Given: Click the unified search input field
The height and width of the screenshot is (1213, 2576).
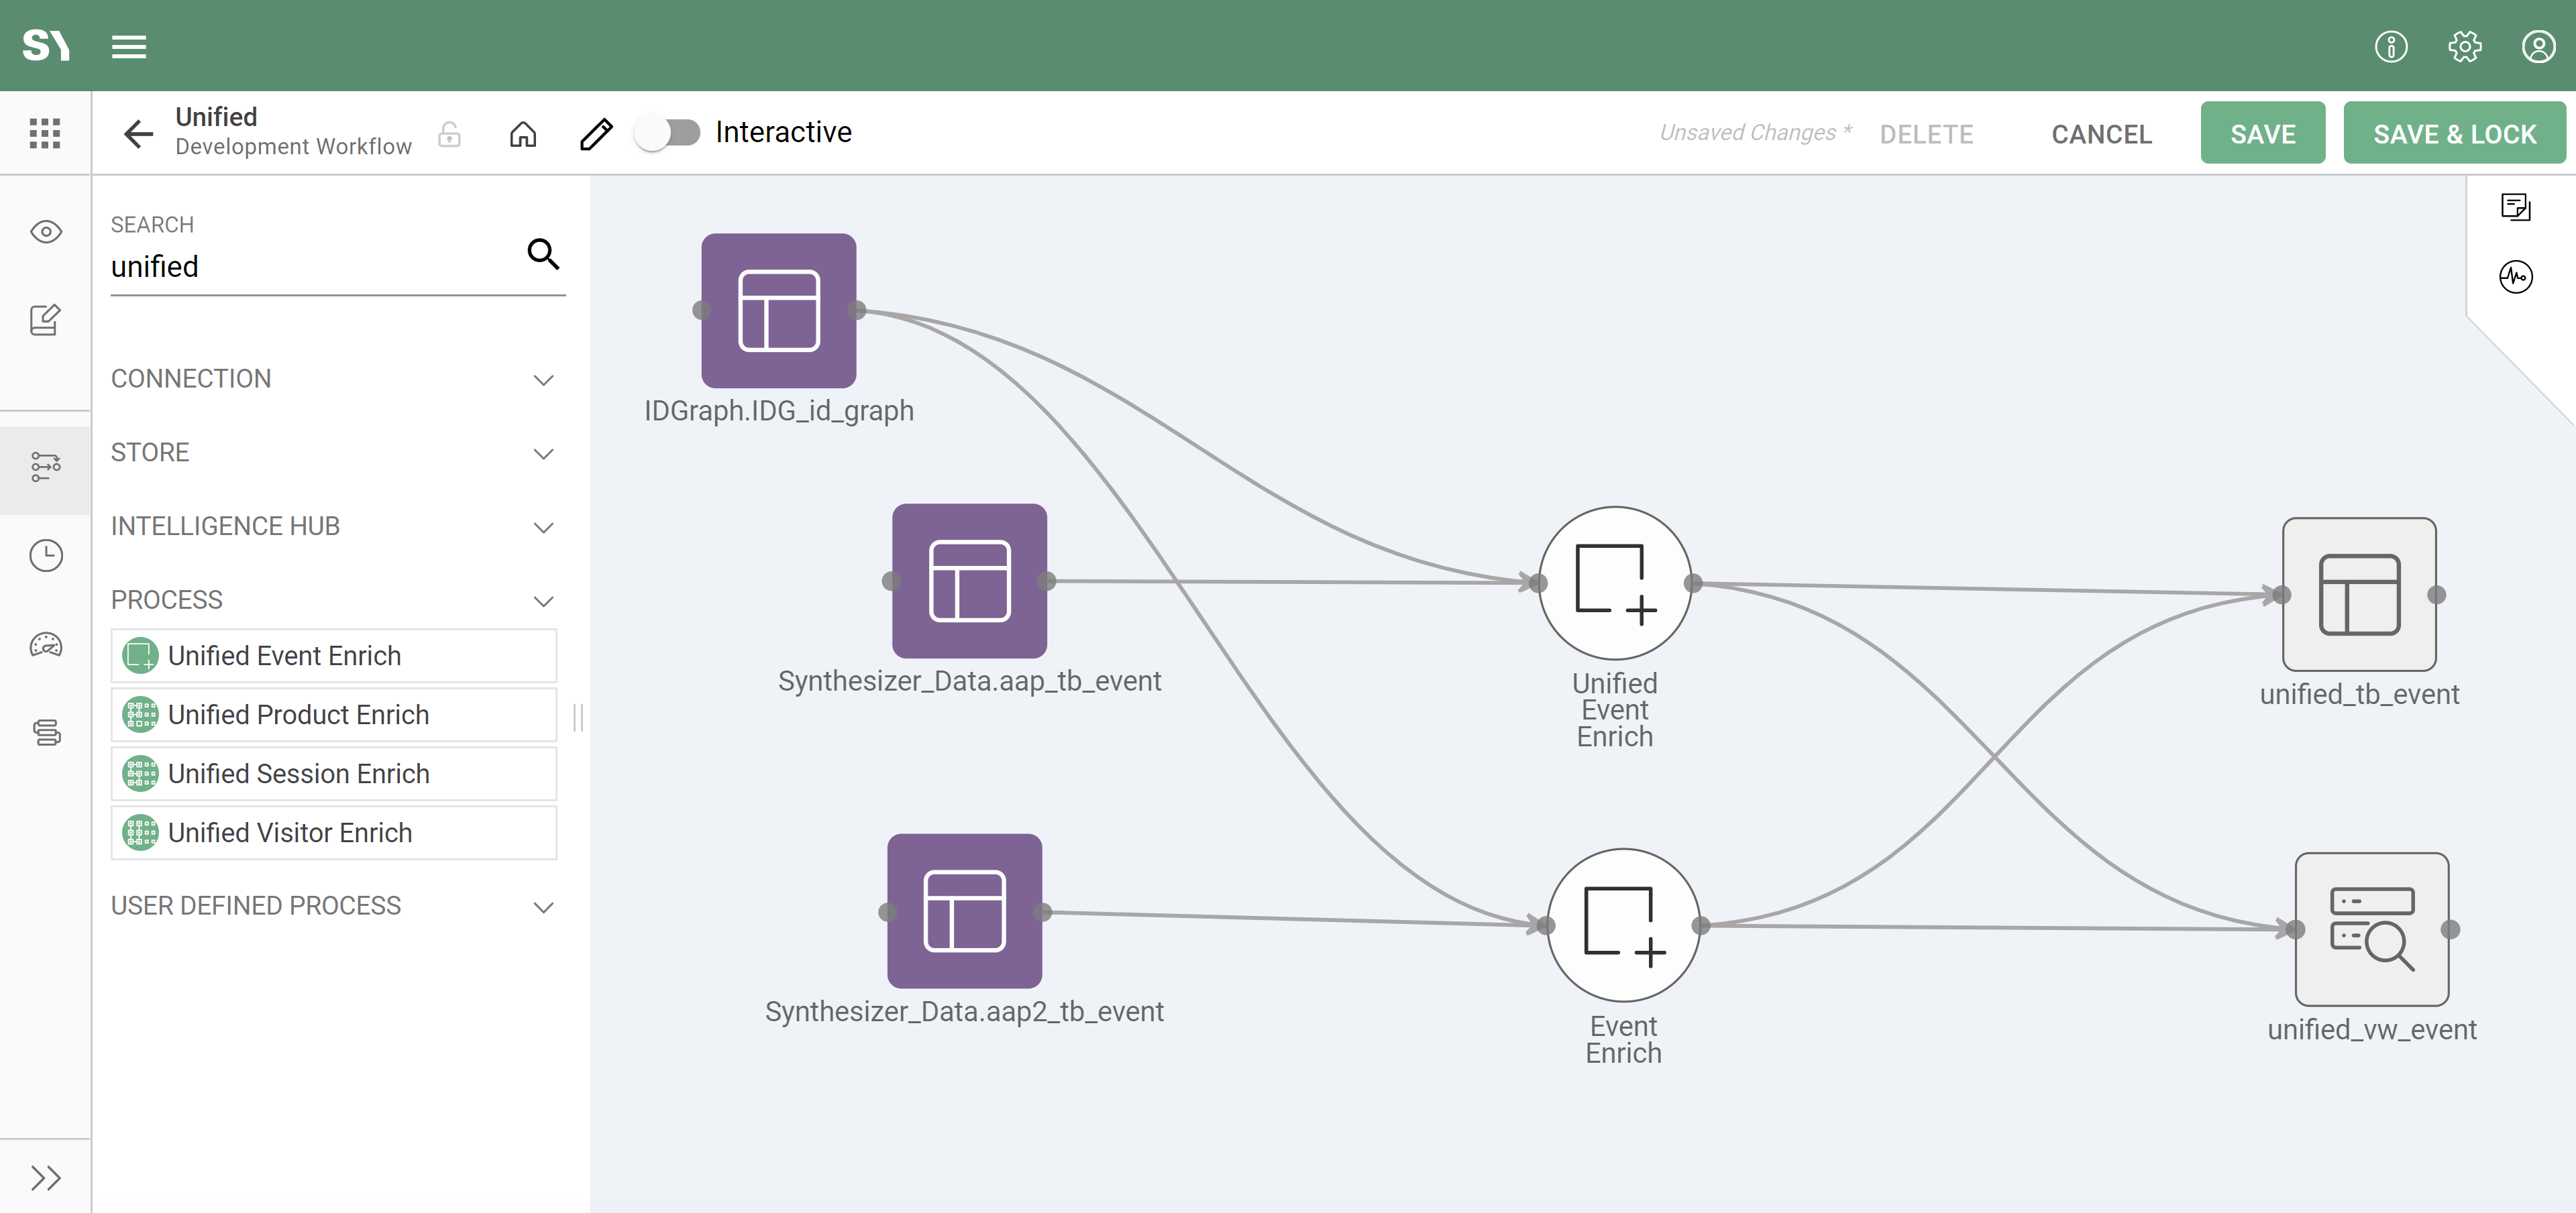Looking at the screenshot, I should pyautogui.click(x=310, y=267).
